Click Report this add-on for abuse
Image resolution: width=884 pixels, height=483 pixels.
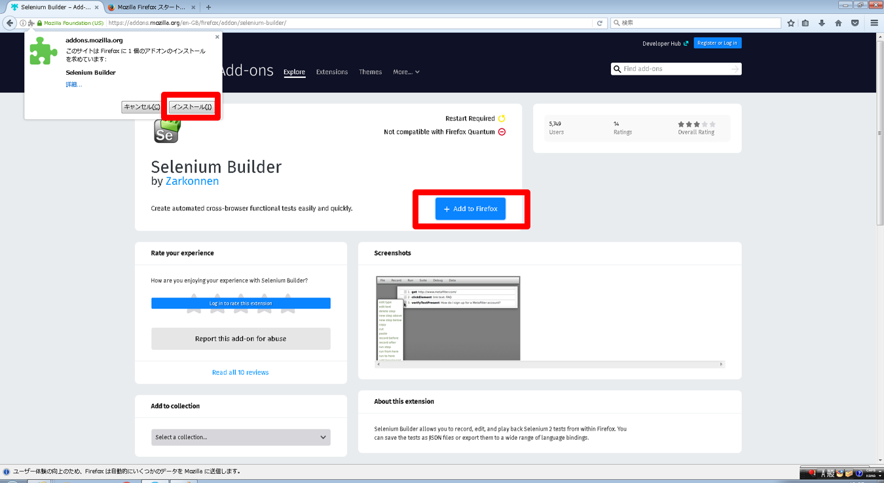[x=241, y=339]
